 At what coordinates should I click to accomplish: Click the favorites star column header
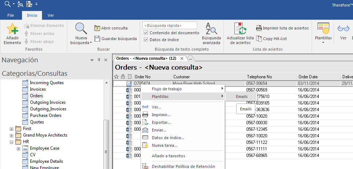tap(116, 76)
